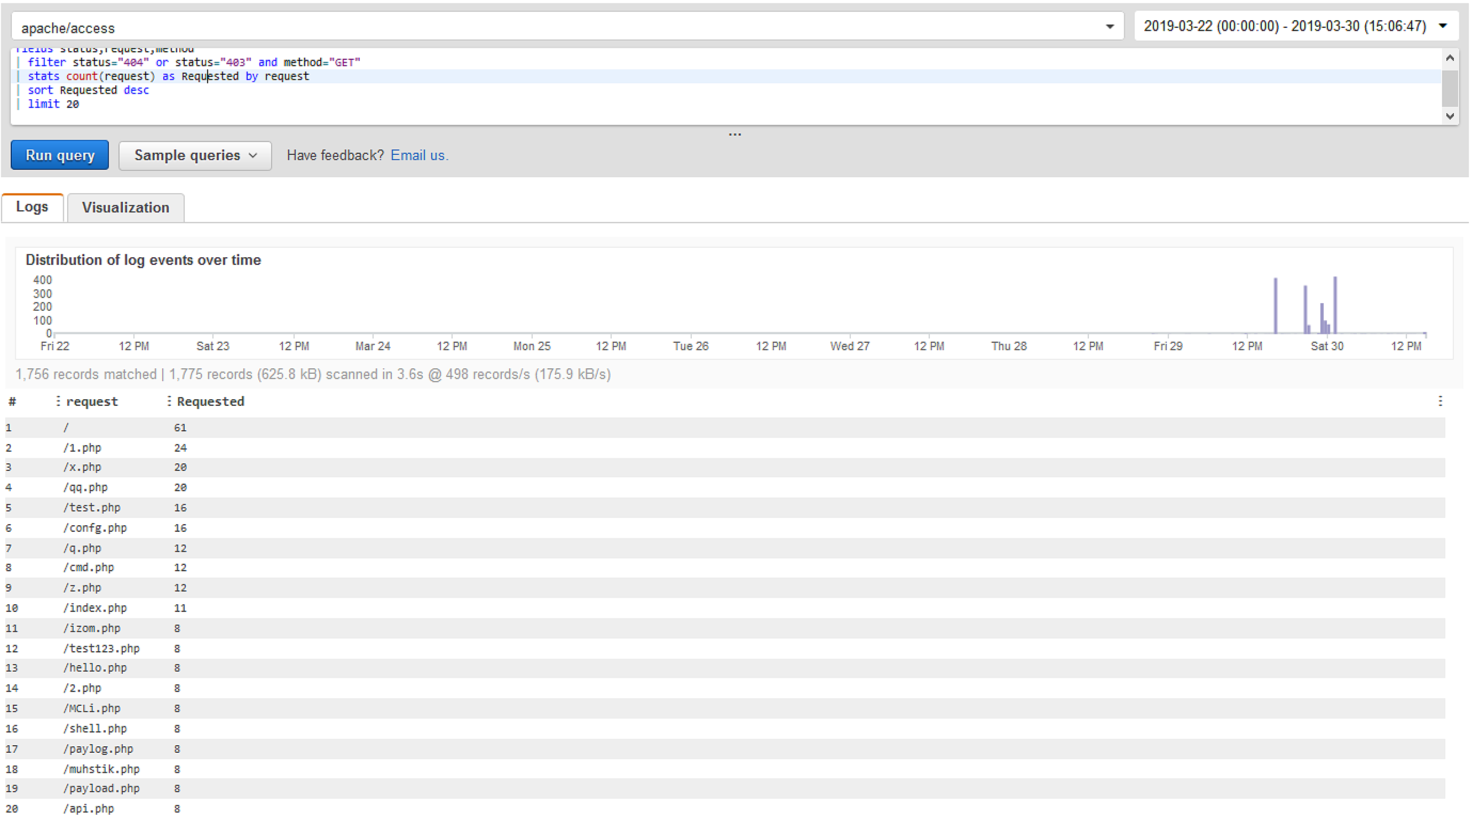Click the tallest histogram bar near Sat 30

click(1335, 305)
